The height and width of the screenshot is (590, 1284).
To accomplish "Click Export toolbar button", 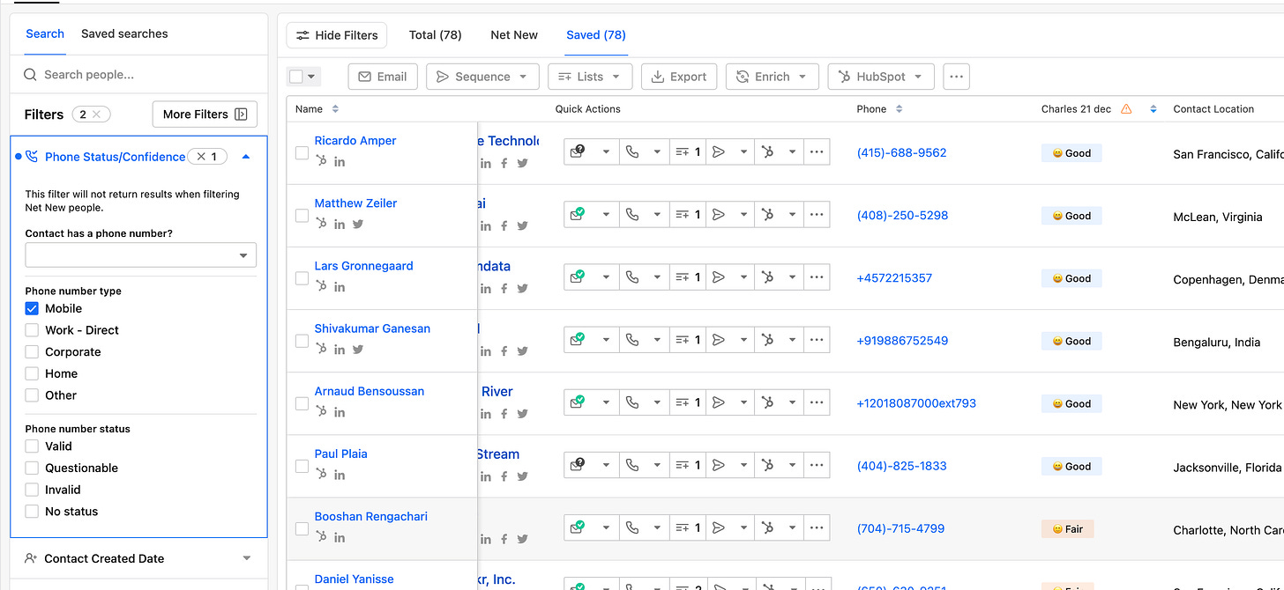I will pos(679,77).
